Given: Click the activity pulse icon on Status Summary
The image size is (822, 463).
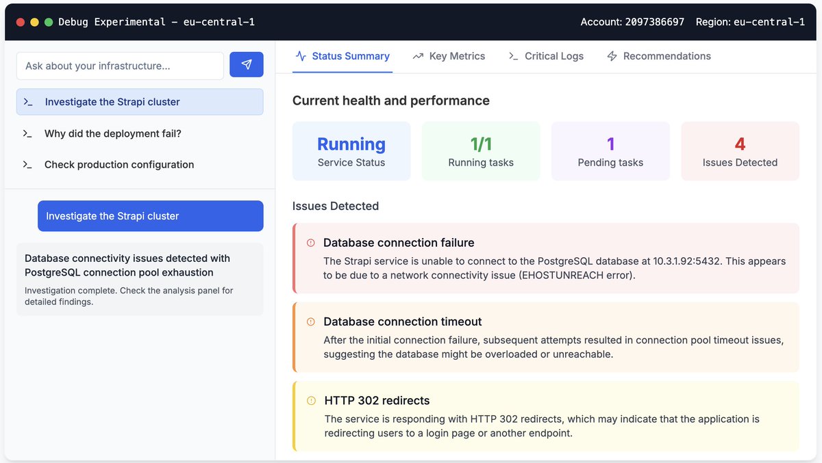Looking at the screenshot, I should pyautogui.click(x=300, y=56).
